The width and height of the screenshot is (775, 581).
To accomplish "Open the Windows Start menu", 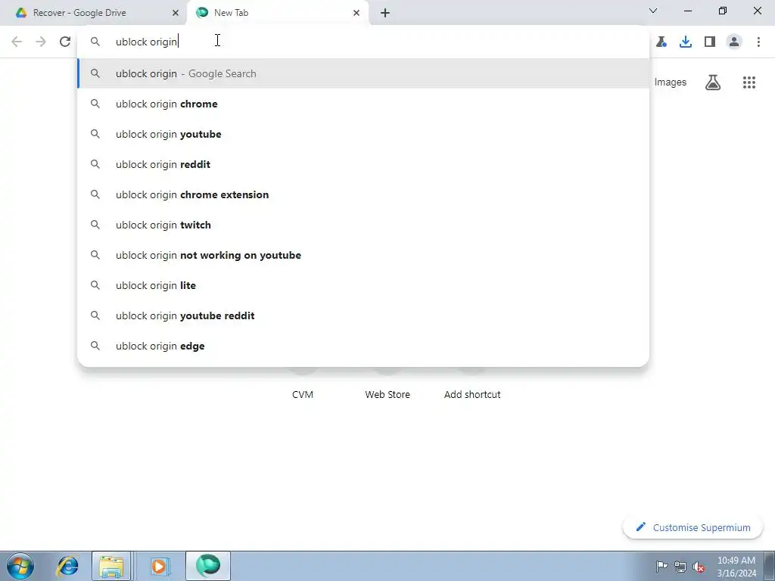I will coord(20,566).
